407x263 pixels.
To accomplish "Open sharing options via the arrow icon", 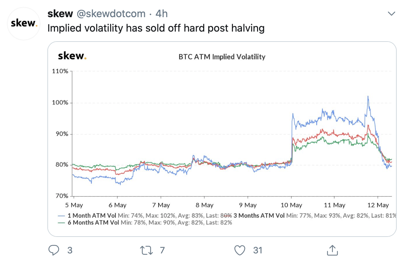I will [332, 251].
